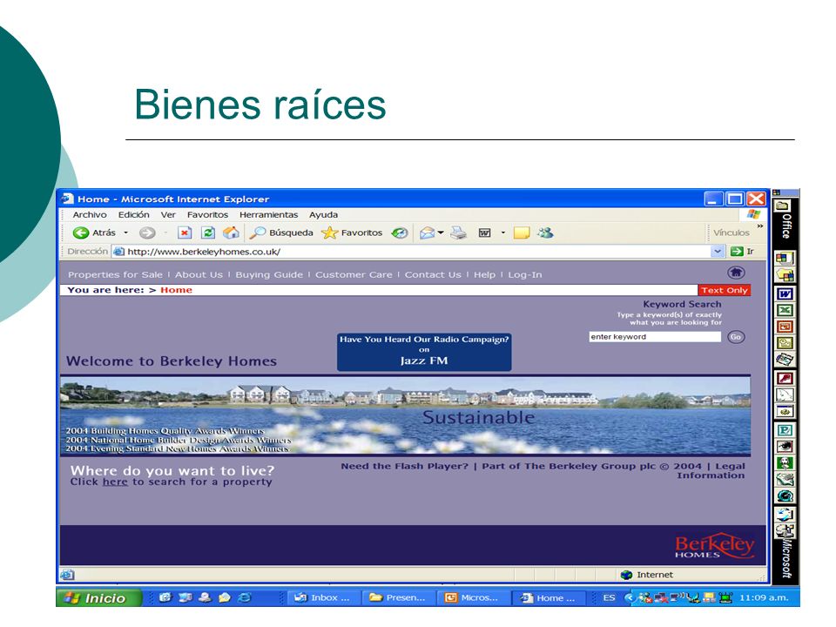Expand the Mail button dropdown arrow
836x627 pixels.
441,233
